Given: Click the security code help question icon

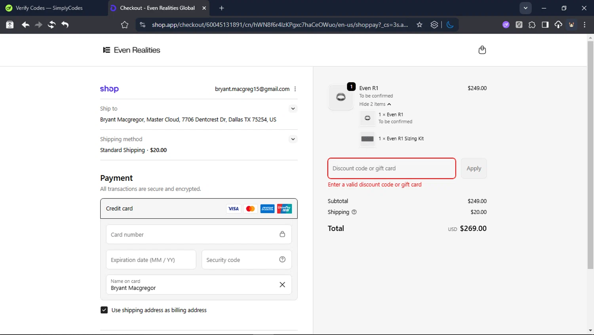Looking at the screenshot, I should (282, 259).
